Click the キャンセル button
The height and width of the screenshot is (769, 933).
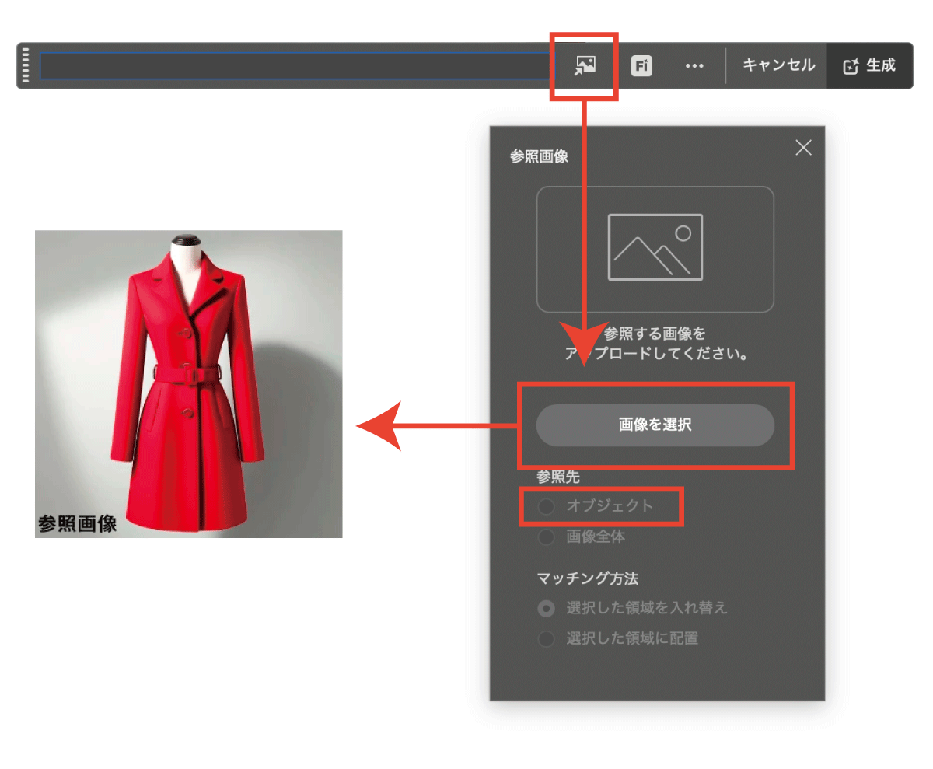pos(778,65)
